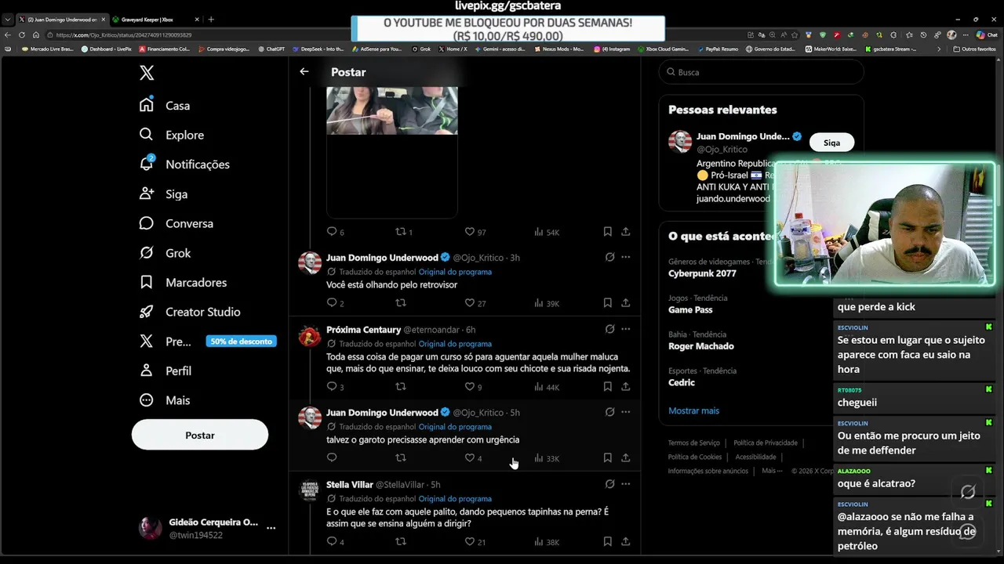Click the white Postar button
This screenshot has height=564, width=1004.
pos(200,435)
